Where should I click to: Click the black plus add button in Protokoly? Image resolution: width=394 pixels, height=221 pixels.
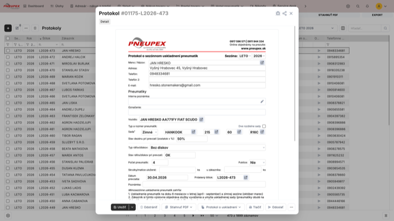8,28
